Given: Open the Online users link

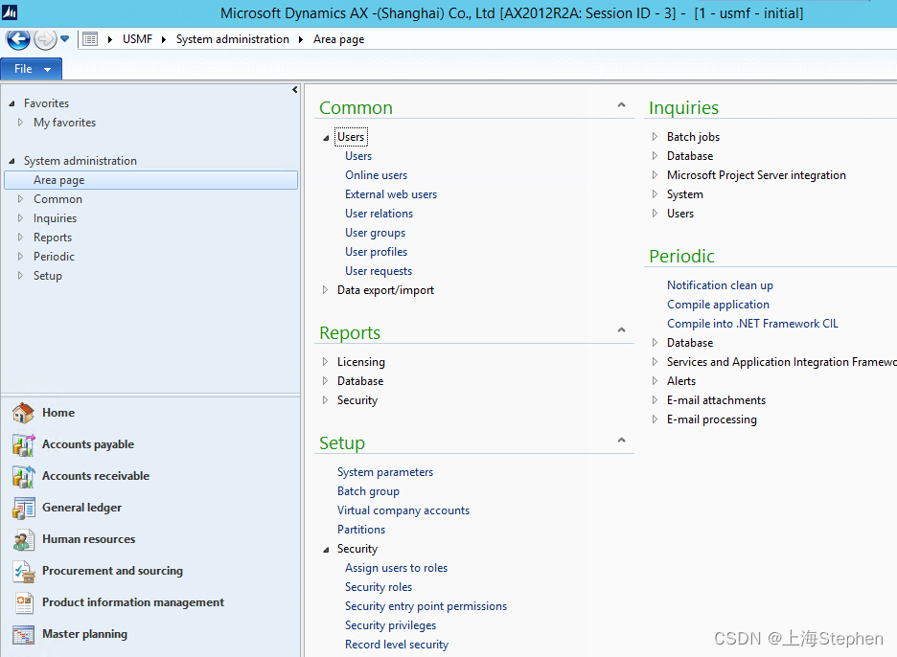Looking at the screenshot, I should pos(376,175).
